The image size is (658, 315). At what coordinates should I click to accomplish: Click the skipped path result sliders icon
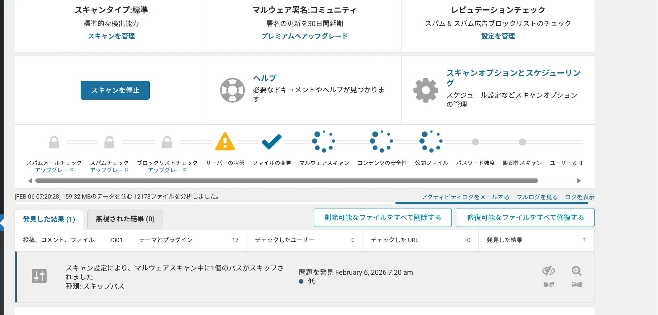point(39,276)
